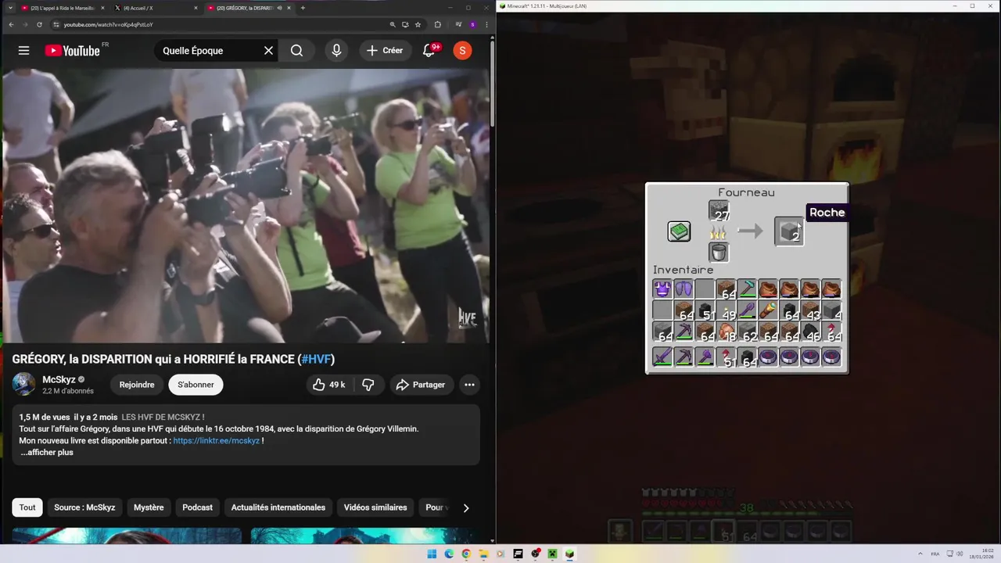Screen dimensions: 1001x563
Task: Open the #HVF hashtag in the title
Action: pyautogui.click(x=317, y=360)
